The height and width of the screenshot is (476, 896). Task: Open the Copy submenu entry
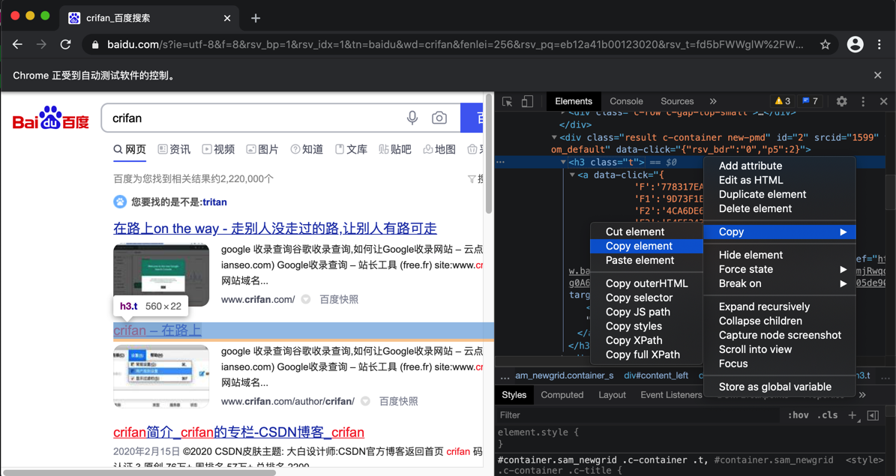[x=780, y=232]
